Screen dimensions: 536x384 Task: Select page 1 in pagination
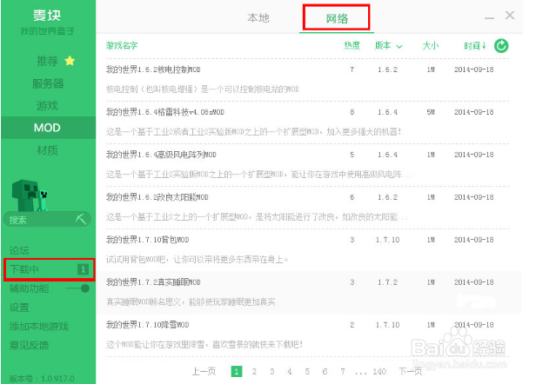click(x=237, y=371)
